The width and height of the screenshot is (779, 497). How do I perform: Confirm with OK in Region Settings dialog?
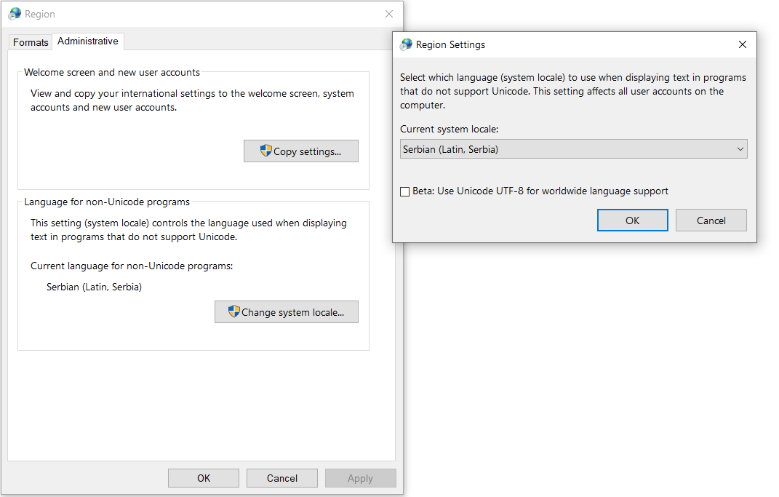[x=633, y=220]
